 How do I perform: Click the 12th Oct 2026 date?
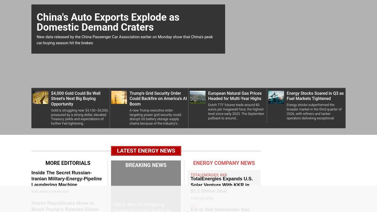[x=202, y=198]
